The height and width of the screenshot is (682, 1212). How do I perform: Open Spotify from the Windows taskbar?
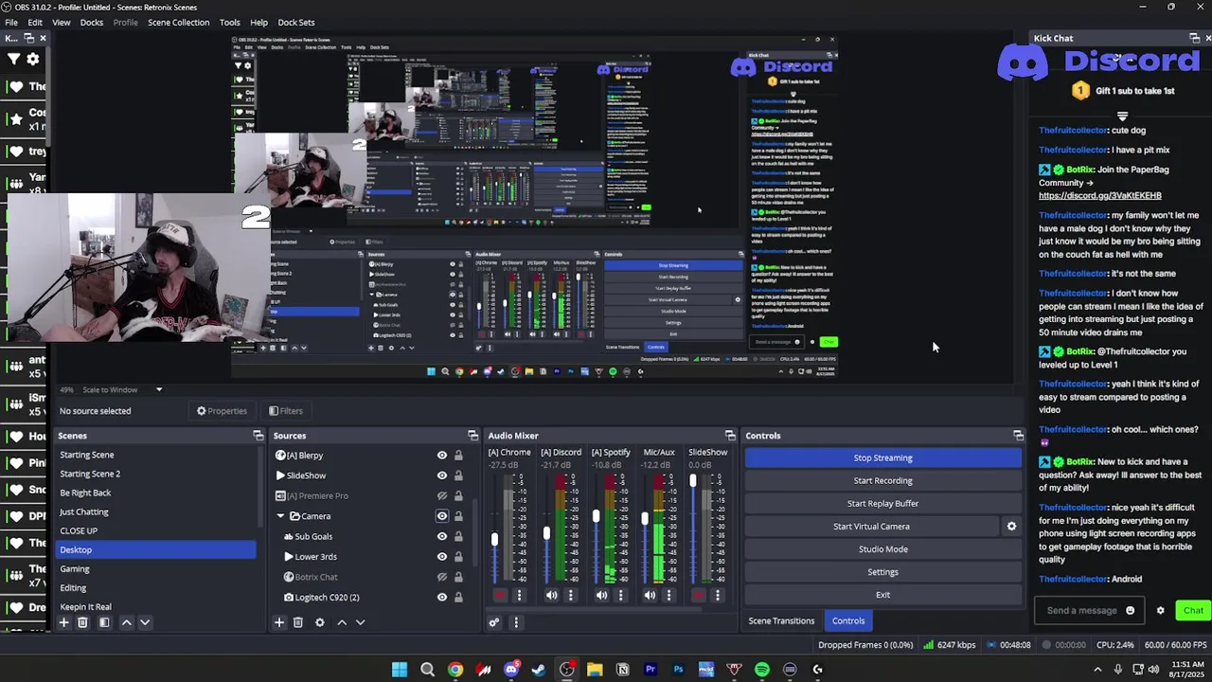coord(762,670)
